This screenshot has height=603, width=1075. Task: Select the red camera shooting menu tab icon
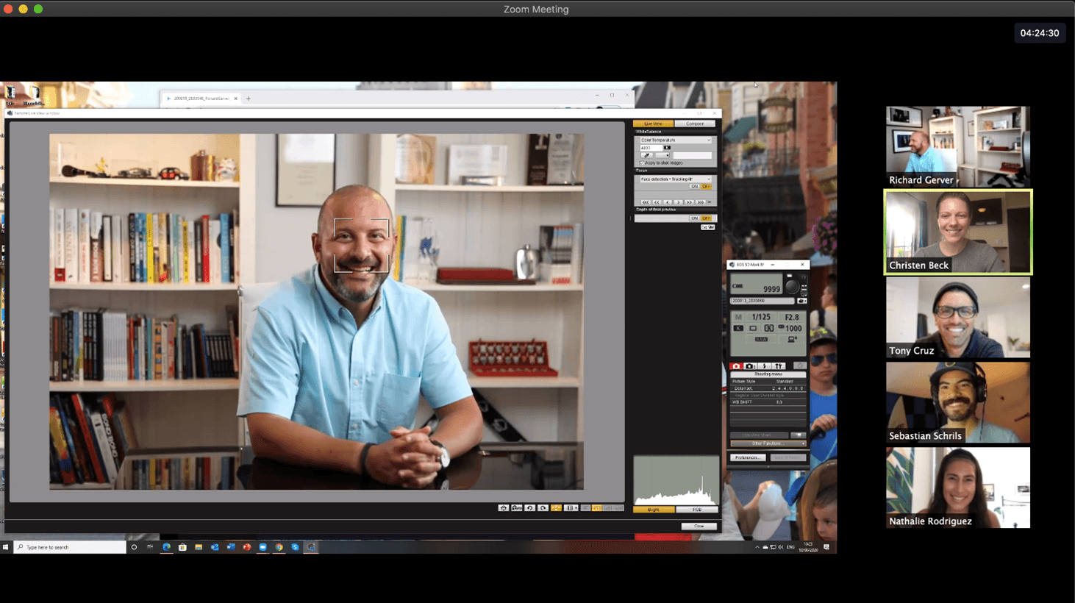tap(736, 366)
